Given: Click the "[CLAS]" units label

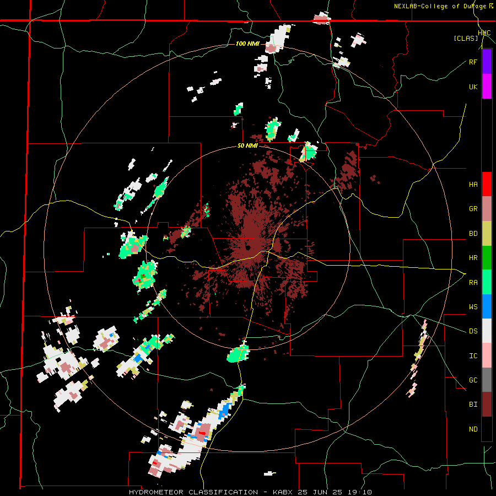Looking at the screenshot, I should point(466,38).
